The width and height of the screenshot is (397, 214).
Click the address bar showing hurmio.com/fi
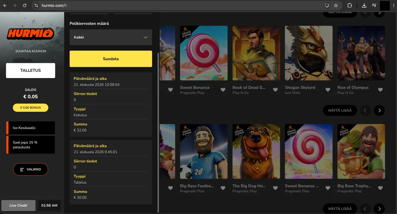point(179,5)
